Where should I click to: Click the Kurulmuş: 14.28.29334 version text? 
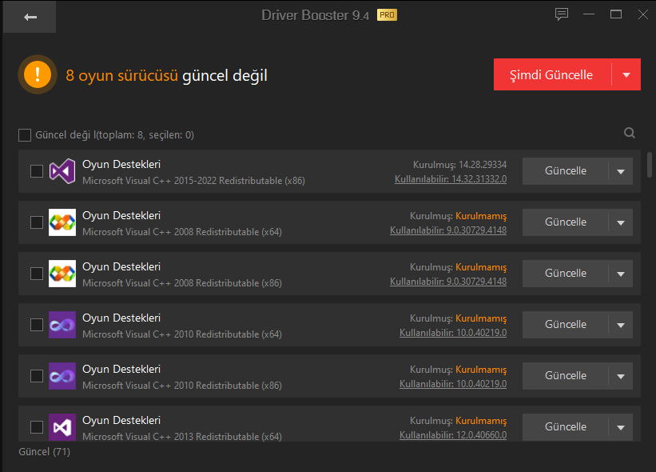click(459, 165)
